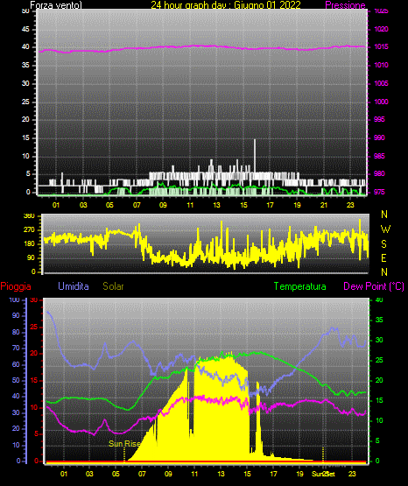
Task: Click the Solar legend label
Action: coord(113,286)
